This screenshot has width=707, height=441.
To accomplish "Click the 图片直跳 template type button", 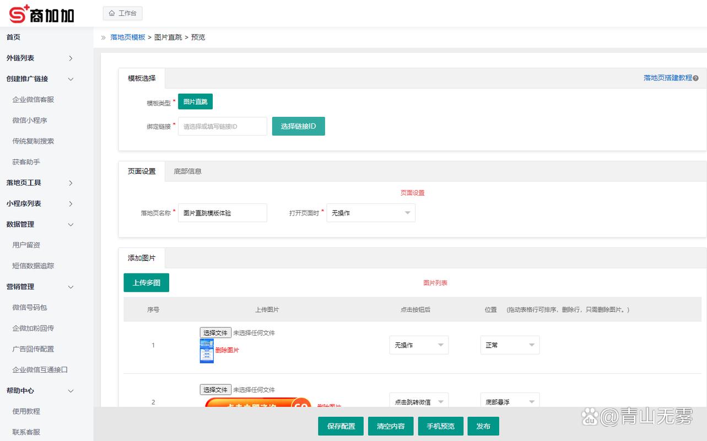I will click(x=195, y=102).
